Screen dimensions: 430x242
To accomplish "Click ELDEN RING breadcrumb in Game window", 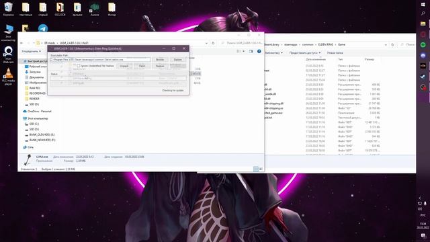I will coord(325,44).
